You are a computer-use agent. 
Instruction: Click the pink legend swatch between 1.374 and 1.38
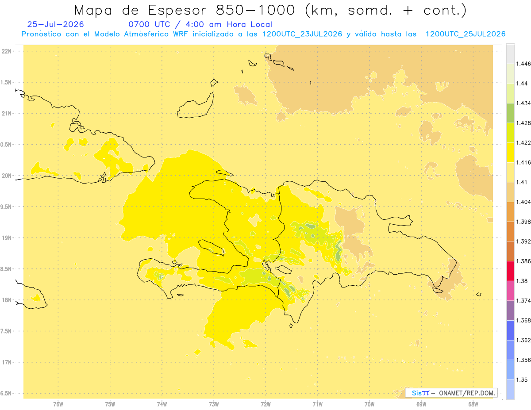pyautogui.click(x=510, y=291)
